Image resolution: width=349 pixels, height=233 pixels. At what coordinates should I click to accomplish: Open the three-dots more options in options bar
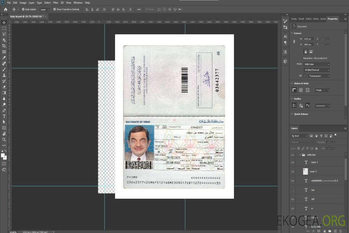pyautogui.click(x=139, y=9)
